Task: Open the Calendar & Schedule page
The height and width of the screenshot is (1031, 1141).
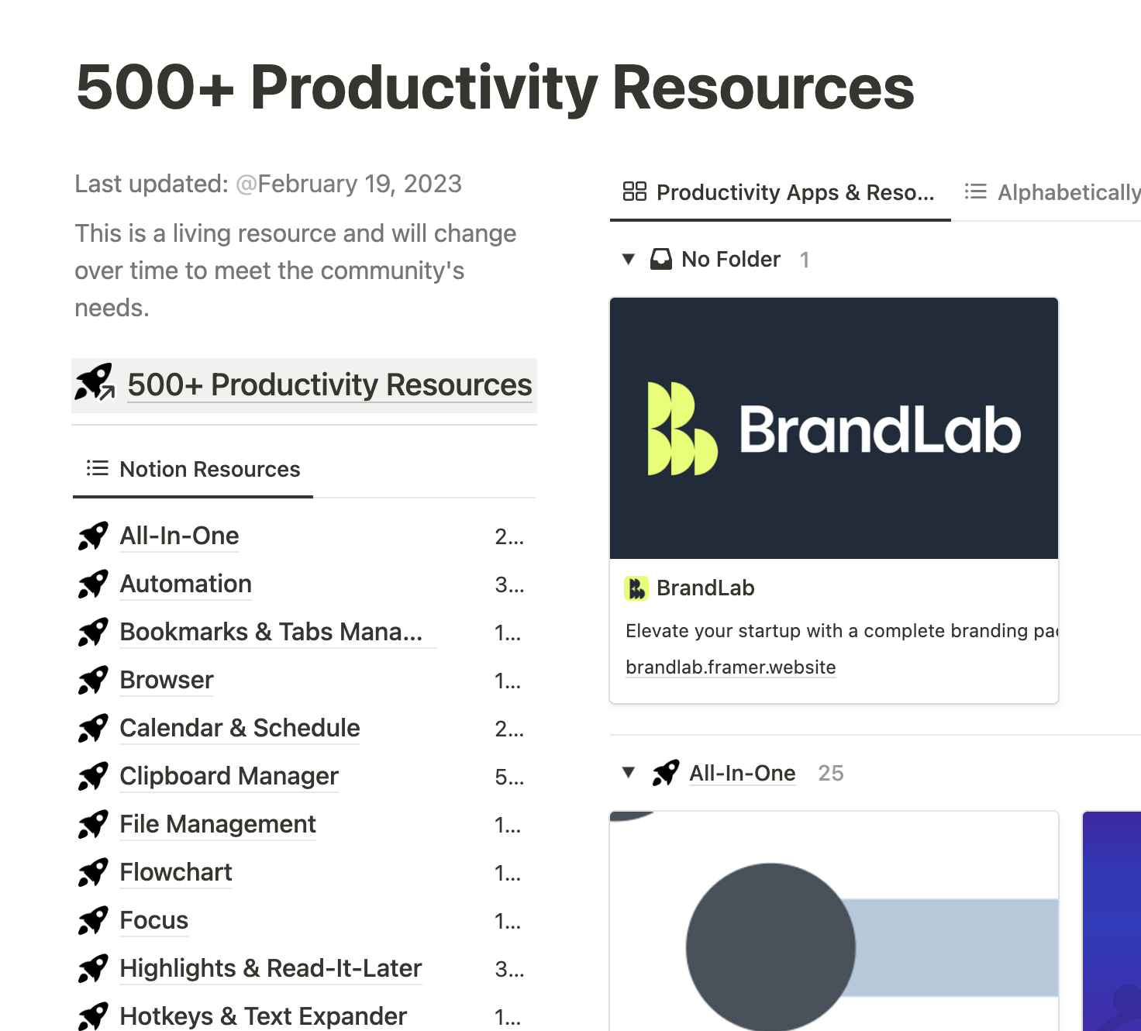Action: [x=240, y=729]
